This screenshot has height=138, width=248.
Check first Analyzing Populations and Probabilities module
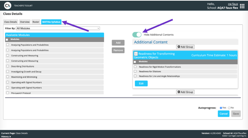(x=8, y=45)
